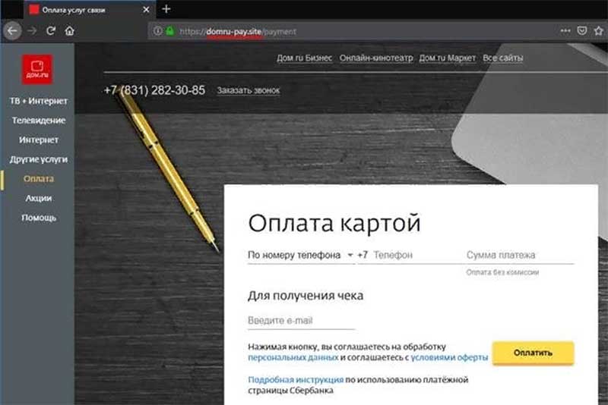
Task: Open the 'Все сайты' link
Action: pyautogui.click(x=502, y=58)
